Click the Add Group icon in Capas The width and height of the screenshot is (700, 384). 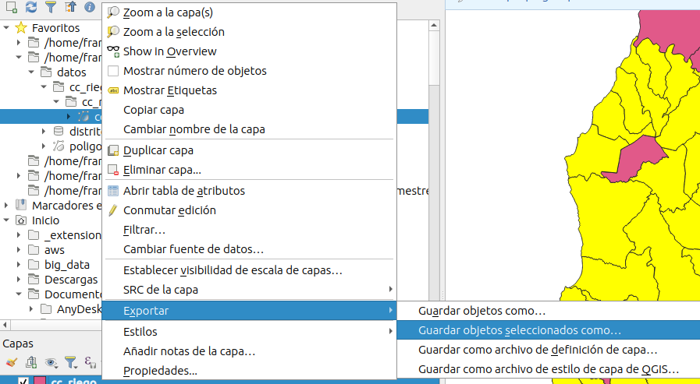(x=31, y=362)
